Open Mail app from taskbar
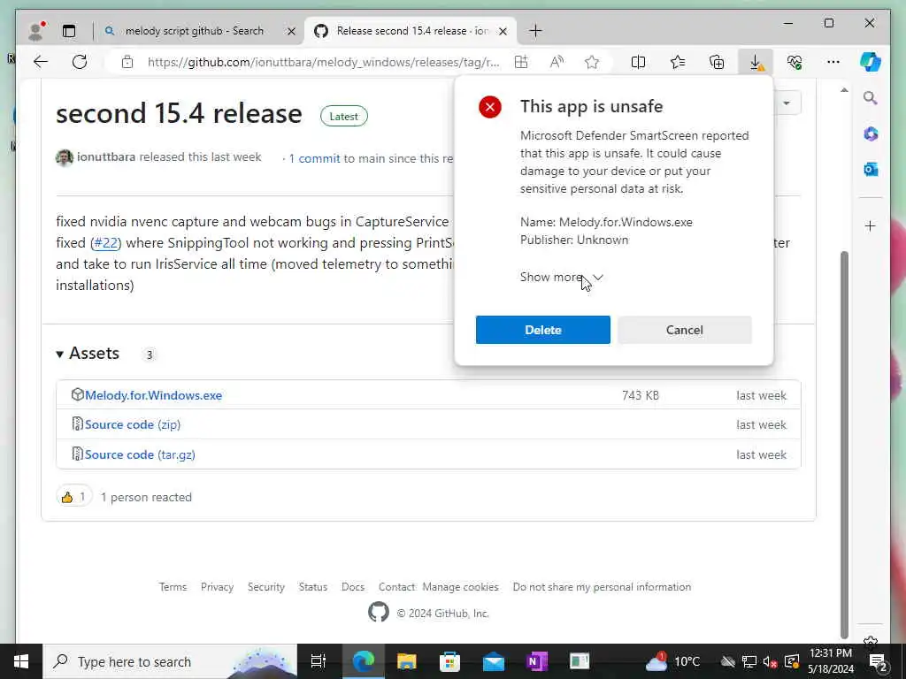 point(493,661)
